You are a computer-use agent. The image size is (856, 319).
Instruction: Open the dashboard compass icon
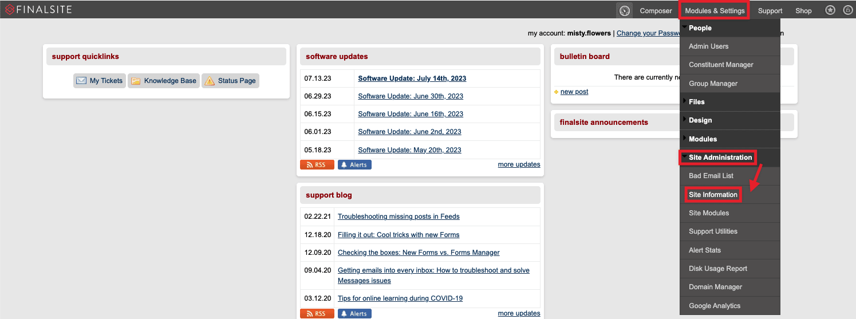tap(624, 10)
